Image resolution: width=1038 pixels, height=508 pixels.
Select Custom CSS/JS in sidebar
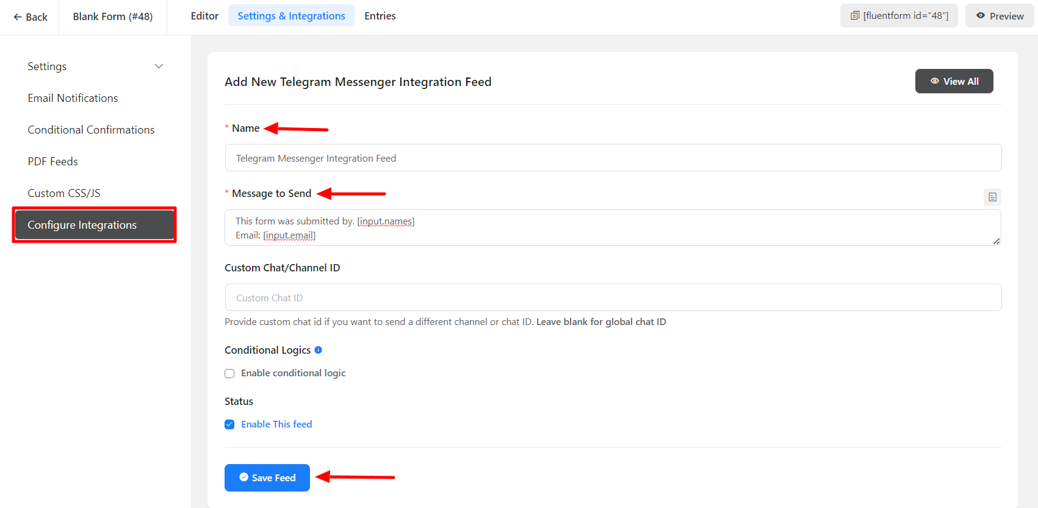coord(63,193)
